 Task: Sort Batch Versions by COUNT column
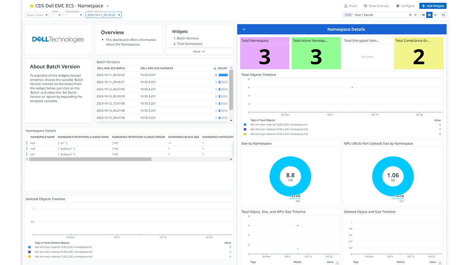pos(220,68)
